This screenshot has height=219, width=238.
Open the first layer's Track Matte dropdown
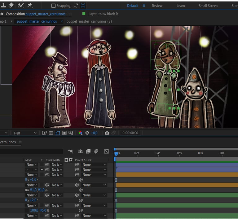pyautogui.click(x=57, y=164)
